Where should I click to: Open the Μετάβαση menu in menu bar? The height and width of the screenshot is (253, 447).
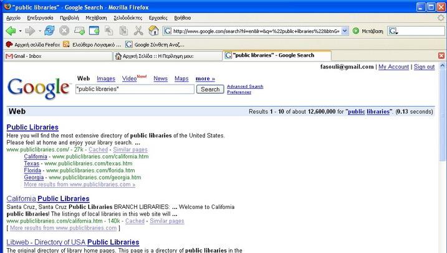pyautogui.click(x=96, y=18)
